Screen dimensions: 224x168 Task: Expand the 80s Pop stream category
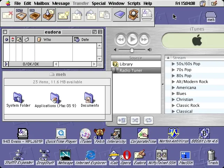point(173,76)
